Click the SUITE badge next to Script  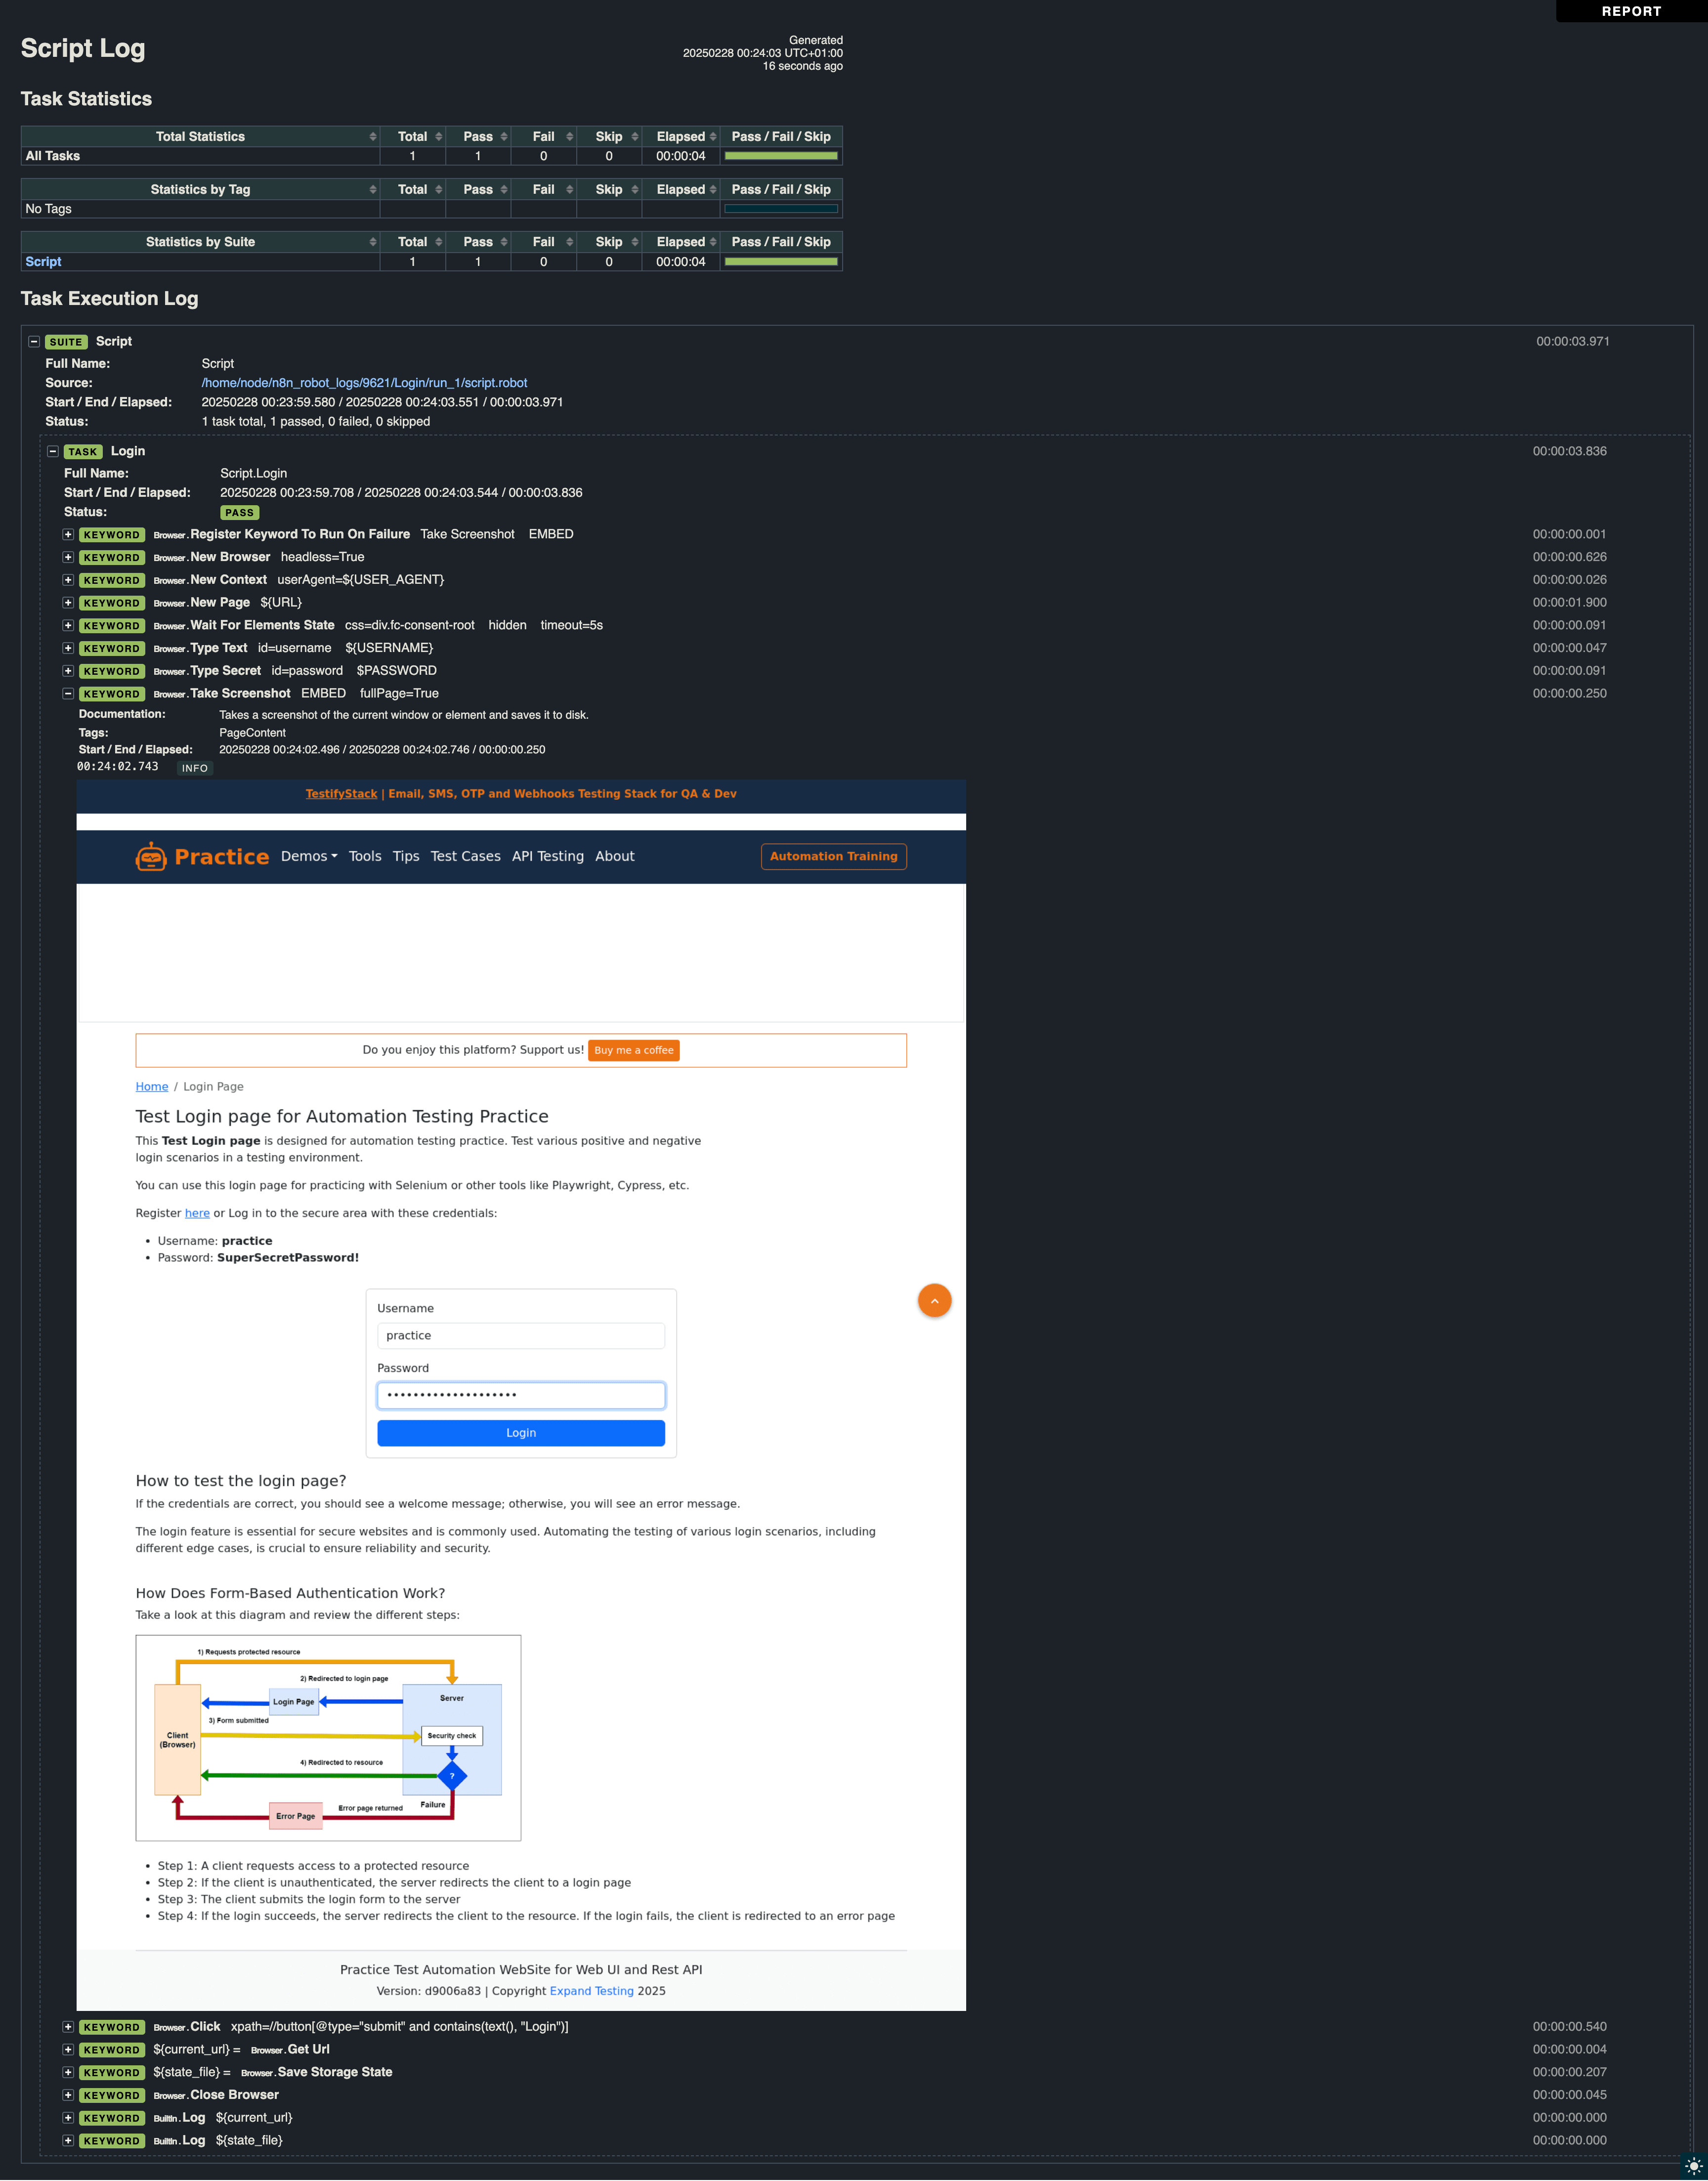(66, 341)
